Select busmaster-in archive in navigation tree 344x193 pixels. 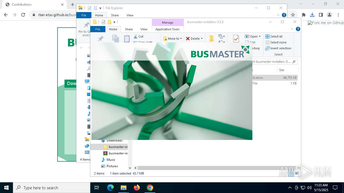click(115, 153)
